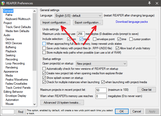Open Download language packs link
161x116 pixels.
coord(132,22)
